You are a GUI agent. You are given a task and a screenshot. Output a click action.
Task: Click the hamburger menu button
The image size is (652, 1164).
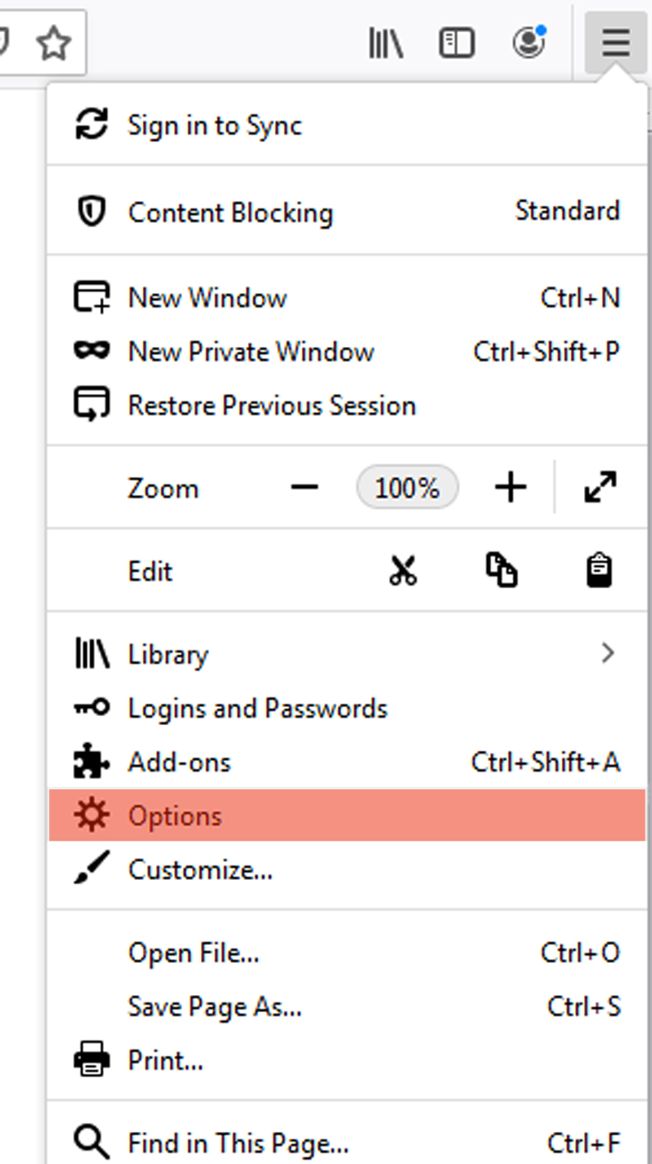pos(615,43)
